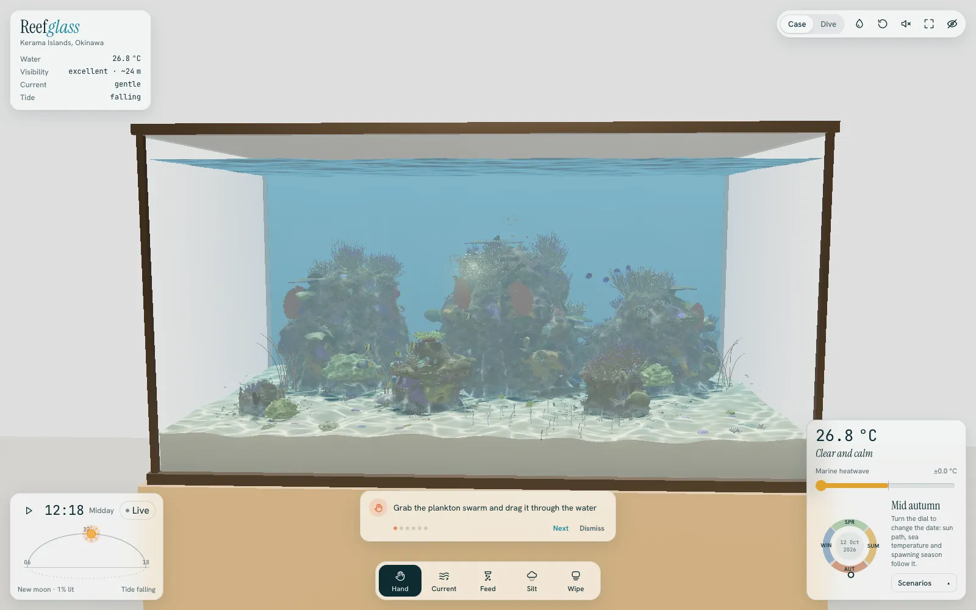
Task: Adjust the Marine heatwave slider handle
Action: 821,486
